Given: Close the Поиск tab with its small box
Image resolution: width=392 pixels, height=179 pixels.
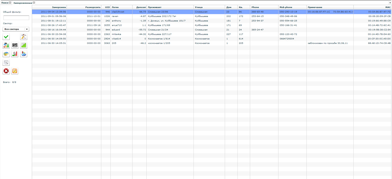Looking at the screenshot, I should tap(10, 3).
